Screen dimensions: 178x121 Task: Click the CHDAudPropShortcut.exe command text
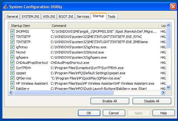(x=70, y=63)
